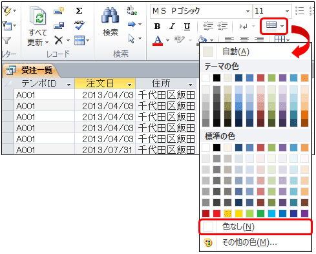Pick orange swatch in テーマの色 top row
This screenshot has width=316, height=254.
point(304,78)
